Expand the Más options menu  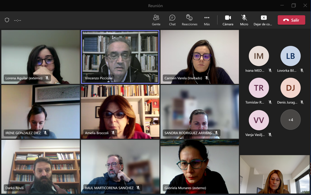coord(207,20)
